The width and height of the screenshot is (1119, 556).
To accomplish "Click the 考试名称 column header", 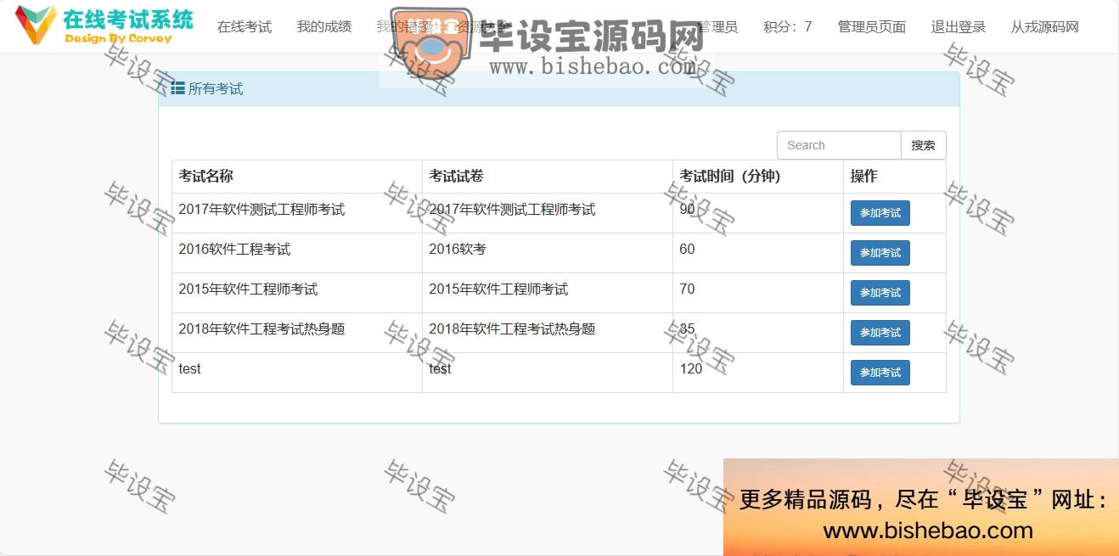I will pos(205,176).
